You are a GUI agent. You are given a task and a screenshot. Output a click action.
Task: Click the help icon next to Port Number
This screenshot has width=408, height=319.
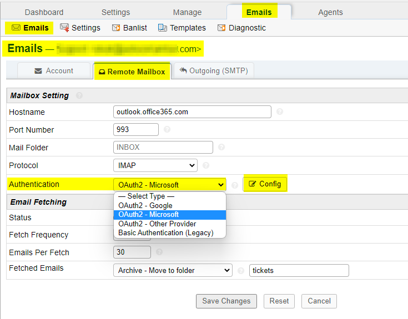pos(167,130)
